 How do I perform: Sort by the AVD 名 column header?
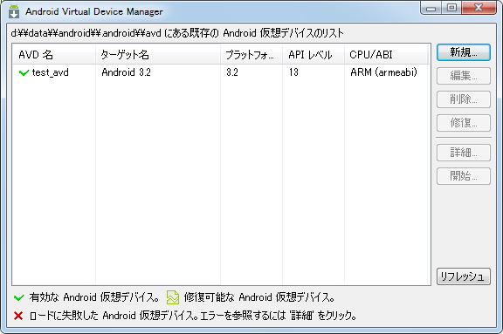[54, 55]
